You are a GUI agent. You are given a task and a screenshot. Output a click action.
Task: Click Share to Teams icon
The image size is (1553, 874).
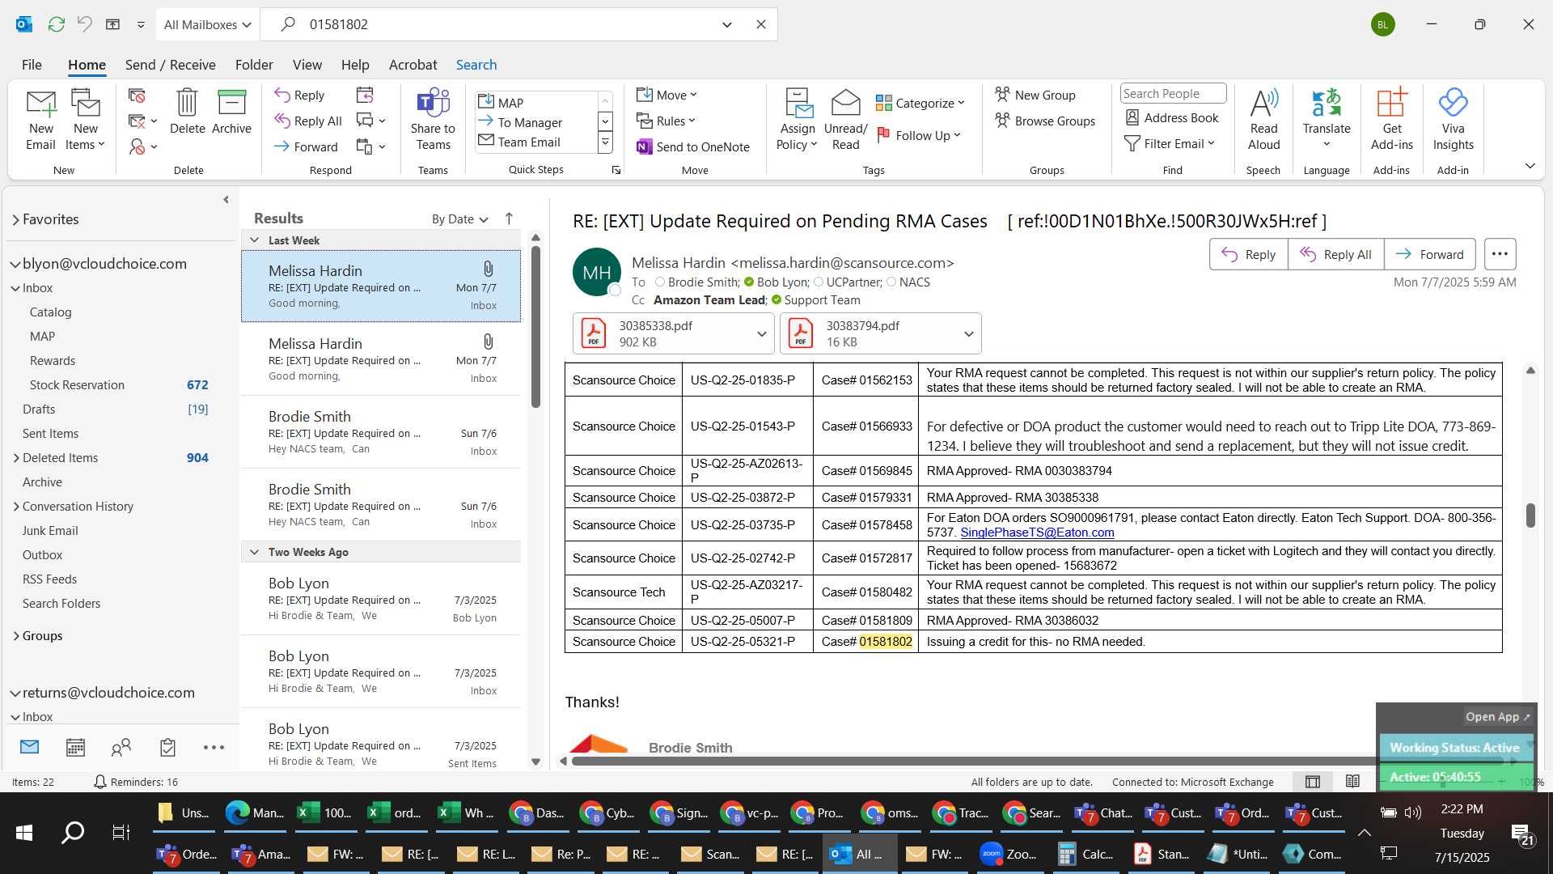pyautogui.click(x=433, y=120)
